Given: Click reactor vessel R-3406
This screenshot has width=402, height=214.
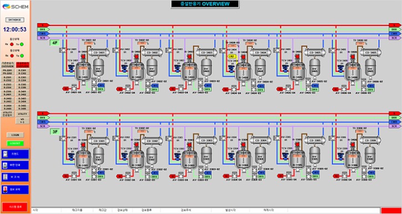Looking at the screenshot, I should coord(352,72).
